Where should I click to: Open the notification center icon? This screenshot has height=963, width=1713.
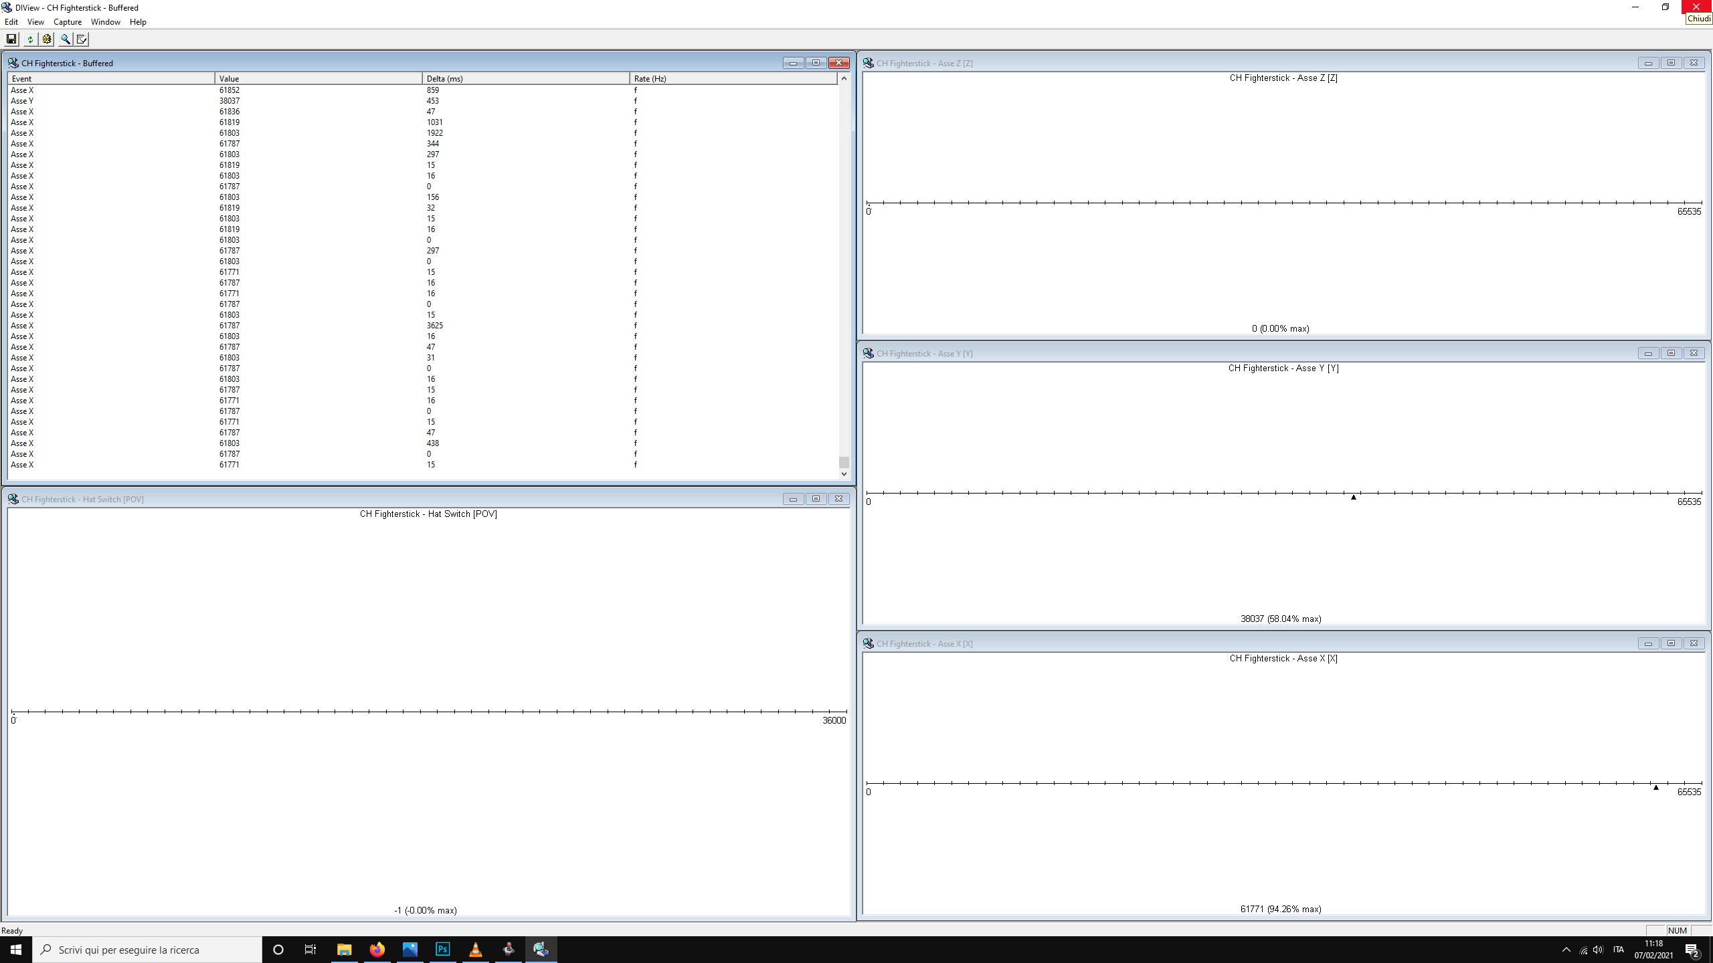[1692, 950]
